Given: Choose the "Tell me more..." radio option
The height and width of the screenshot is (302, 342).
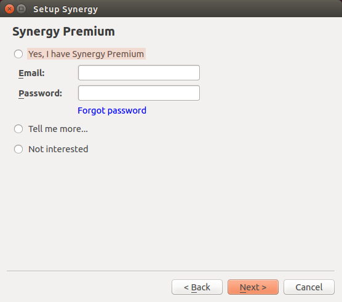Looking at the screenshot, I should [18, 129].
